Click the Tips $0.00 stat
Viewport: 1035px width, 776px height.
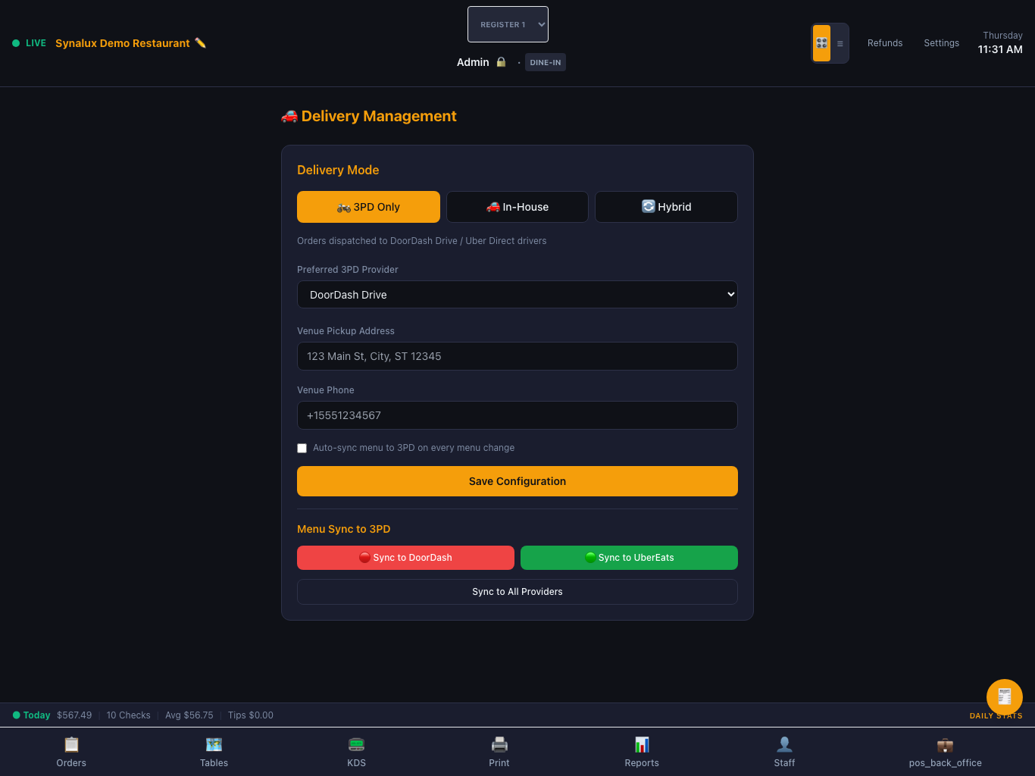click(x=251, y=715)
